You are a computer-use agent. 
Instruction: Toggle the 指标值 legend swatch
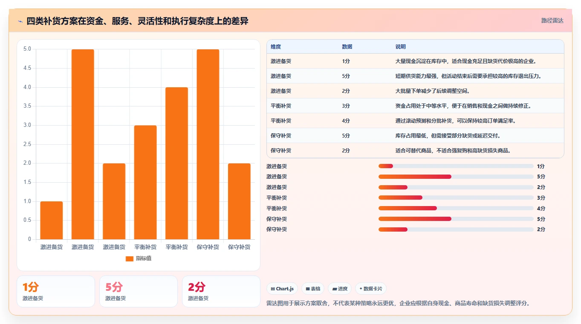[130, 258]
